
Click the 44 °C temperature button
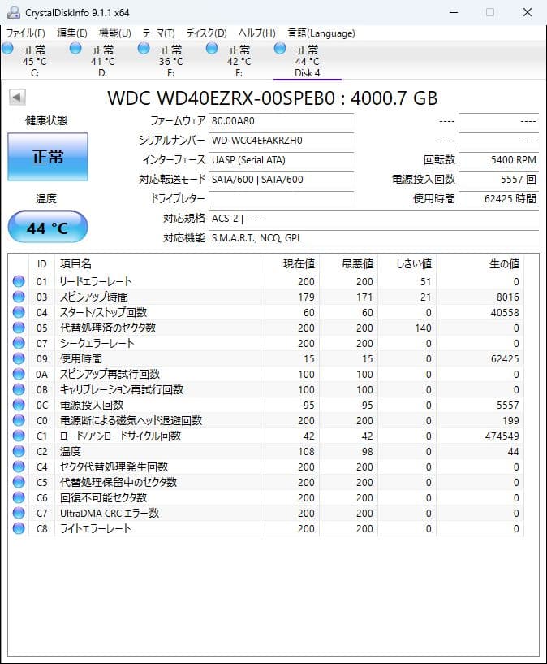point(48,228)
